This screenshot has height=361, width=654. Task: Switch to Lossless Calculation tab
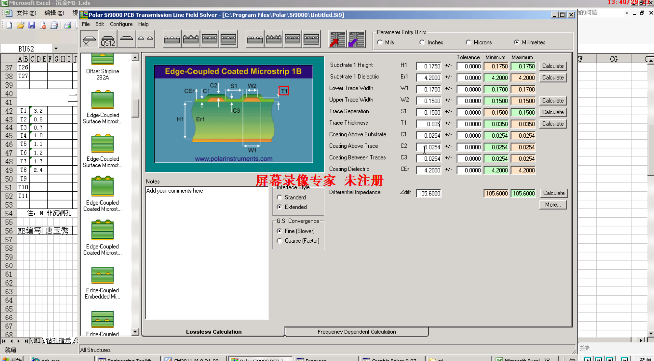click(213, 332)
